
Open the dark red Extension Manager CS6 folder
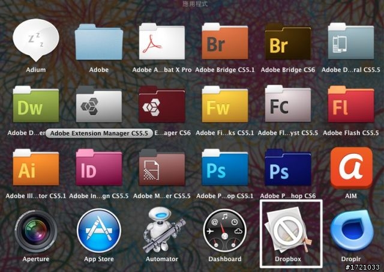tap(162, 104)
